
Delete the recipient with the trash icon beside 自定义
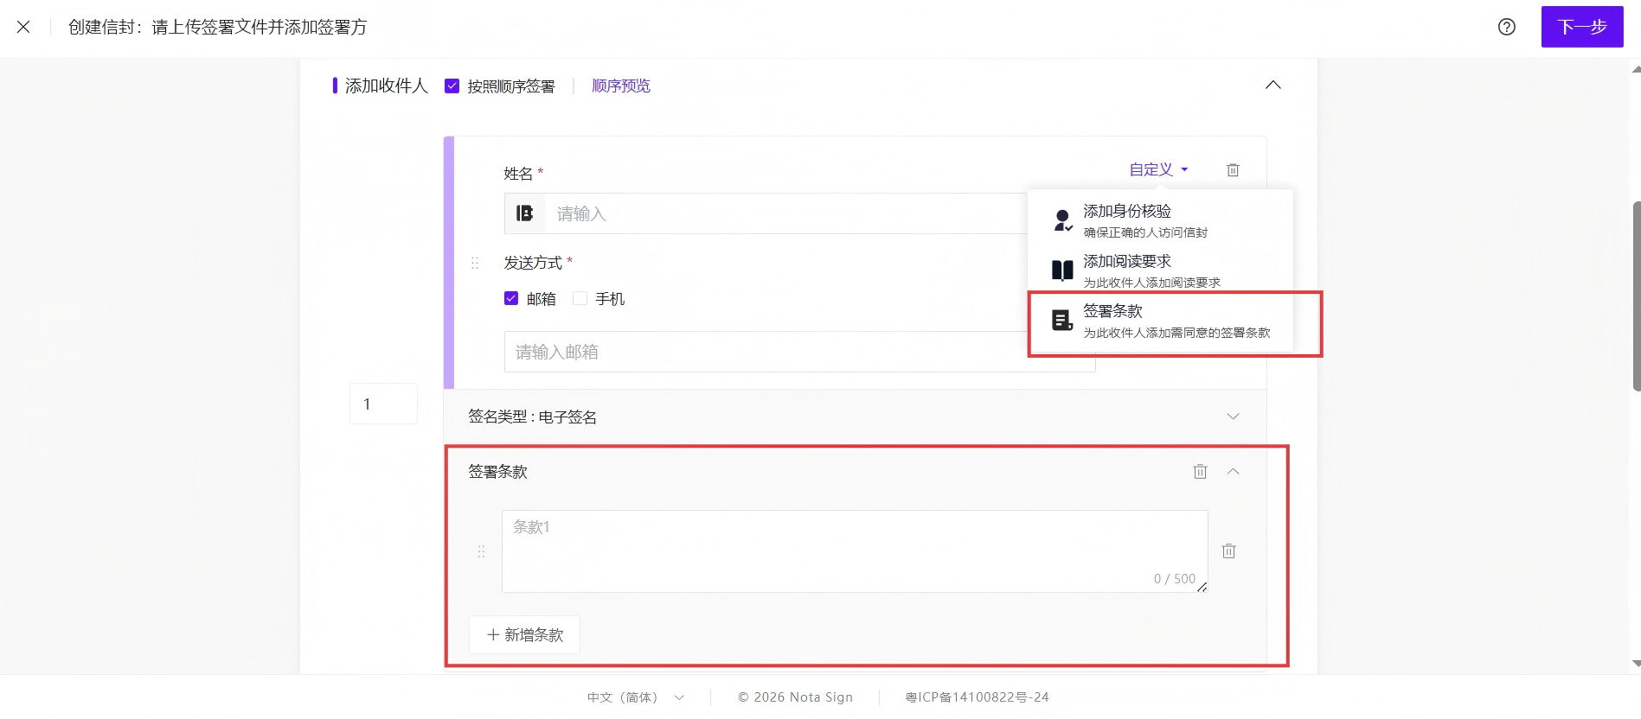coord(1233,170)
